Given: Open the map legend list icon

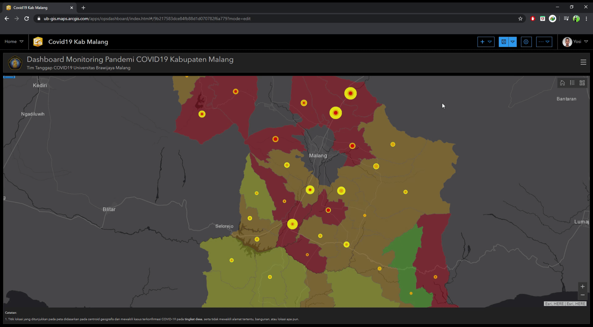Looking at the screenshot, I should click(572, 83).
